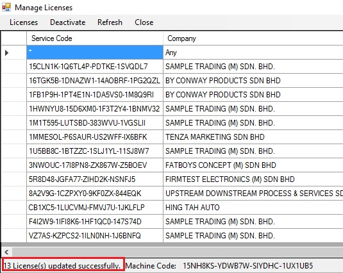
Task: Click the Machine Code value in status bar
Action: click(248, 266)
